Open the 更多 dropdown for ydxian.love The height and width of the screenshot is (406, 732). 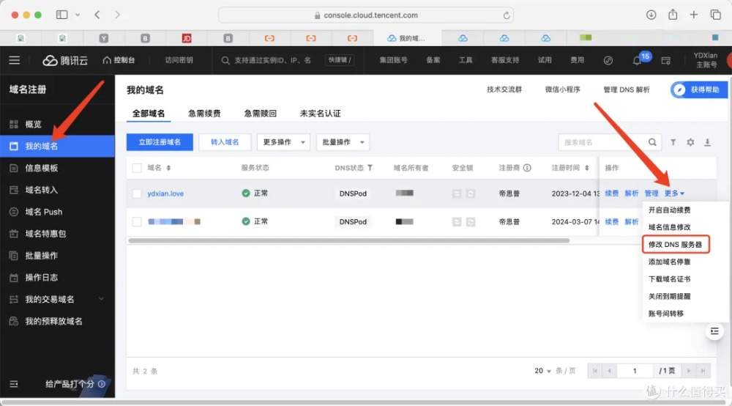point(674,193)
